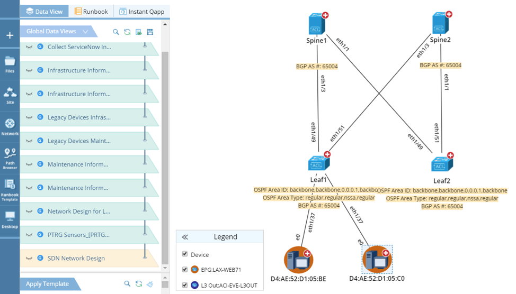Open the Site sidebar icon
The image size is (516, 294).
click(10, 95)
